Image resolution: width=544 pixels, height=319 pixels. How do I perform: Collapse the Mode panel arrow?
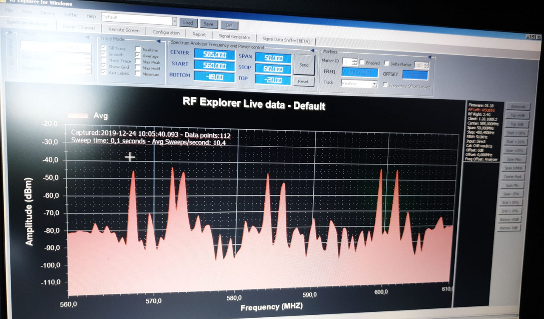click(87, 37)
